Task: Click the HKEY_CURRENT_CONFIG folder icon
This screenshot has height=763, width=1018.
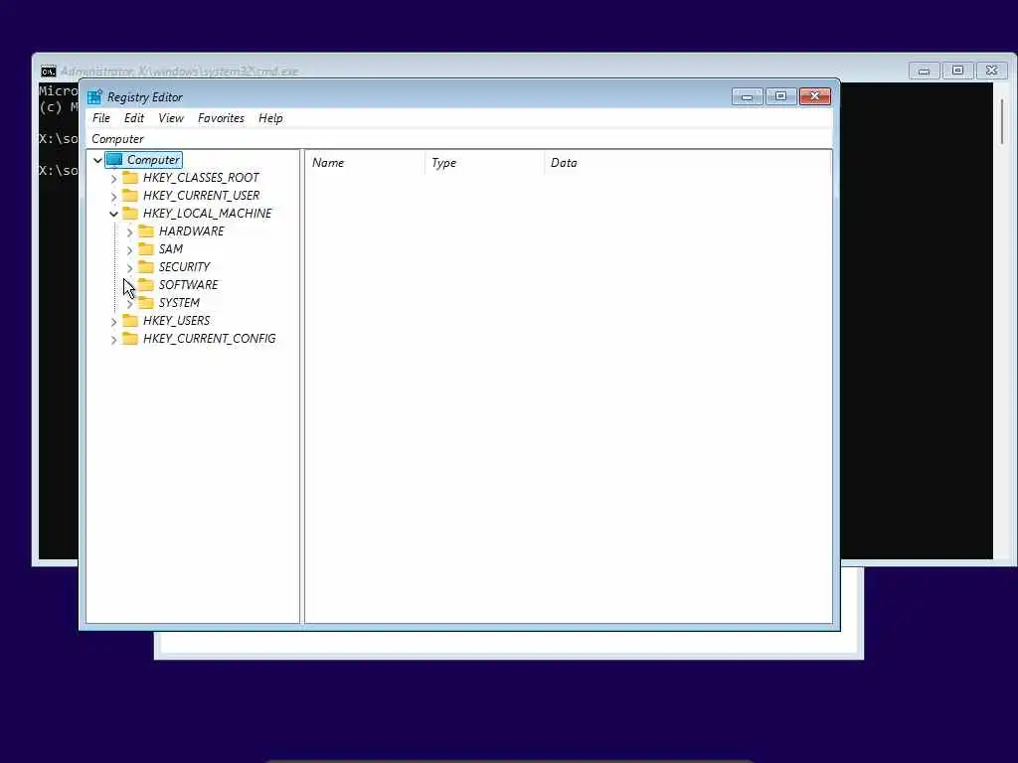Action: point(130,338)
